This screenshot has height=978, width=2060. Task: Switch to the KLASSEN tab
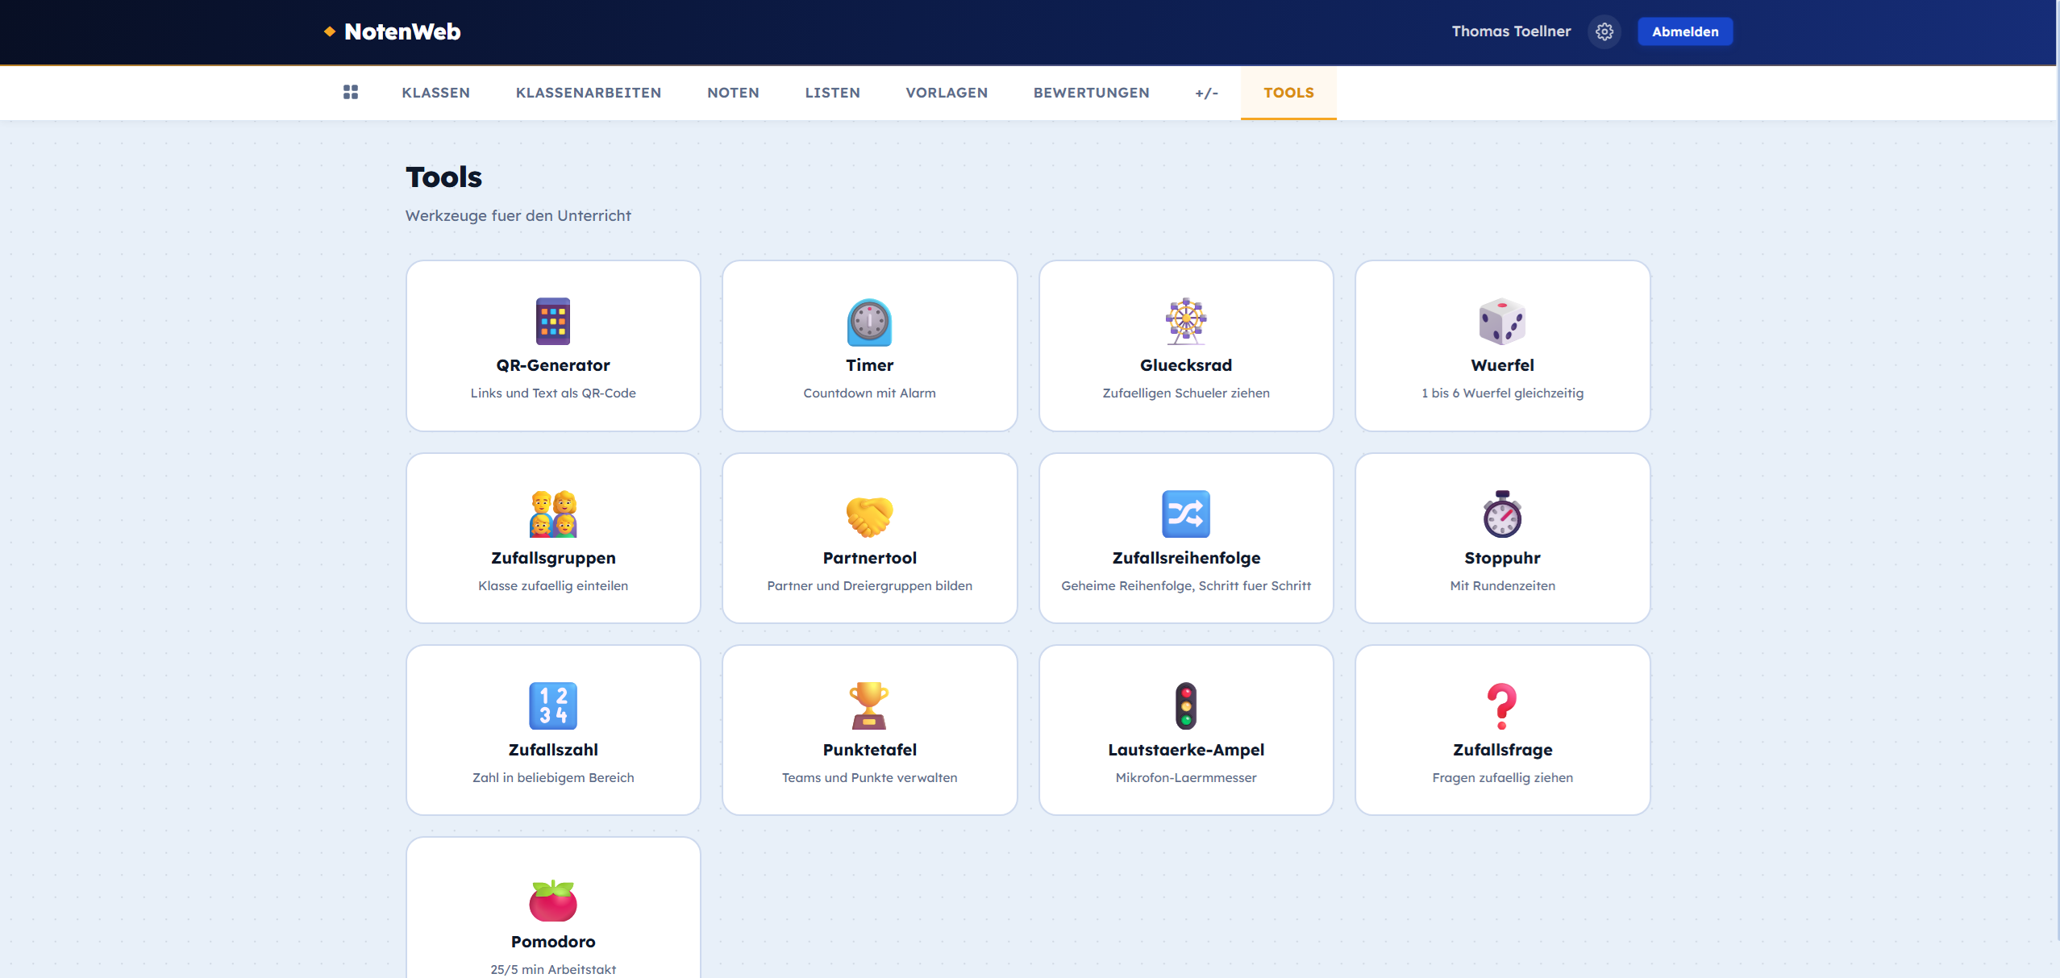(x=436, y=92)
